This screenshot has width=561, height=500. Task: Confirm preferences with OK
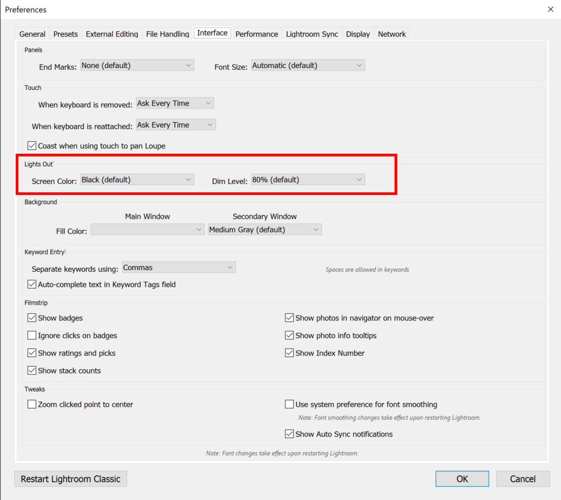click(x=462, y=479)
